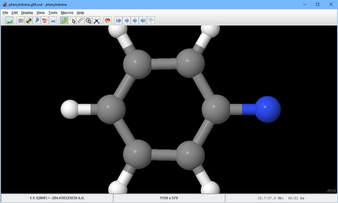Screen dimensions: 338x203
Task: Click the blue nitrogen atom
Action: point(267,109)
